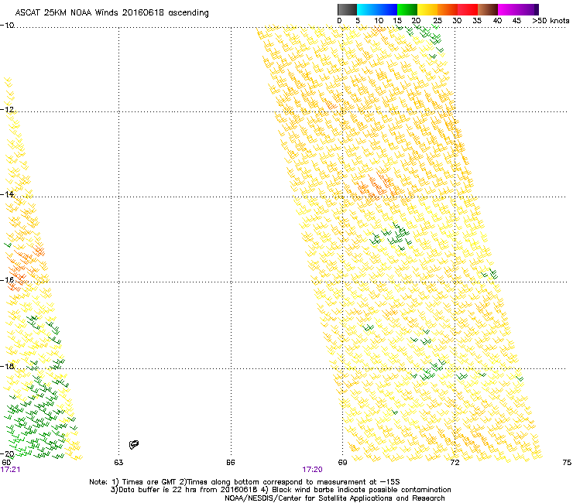Image resolution: width=573 pixels, height=503 pixels.
Task: Click the green wind barb cluster near 70.5E, -15
Action: pos(391,236)
